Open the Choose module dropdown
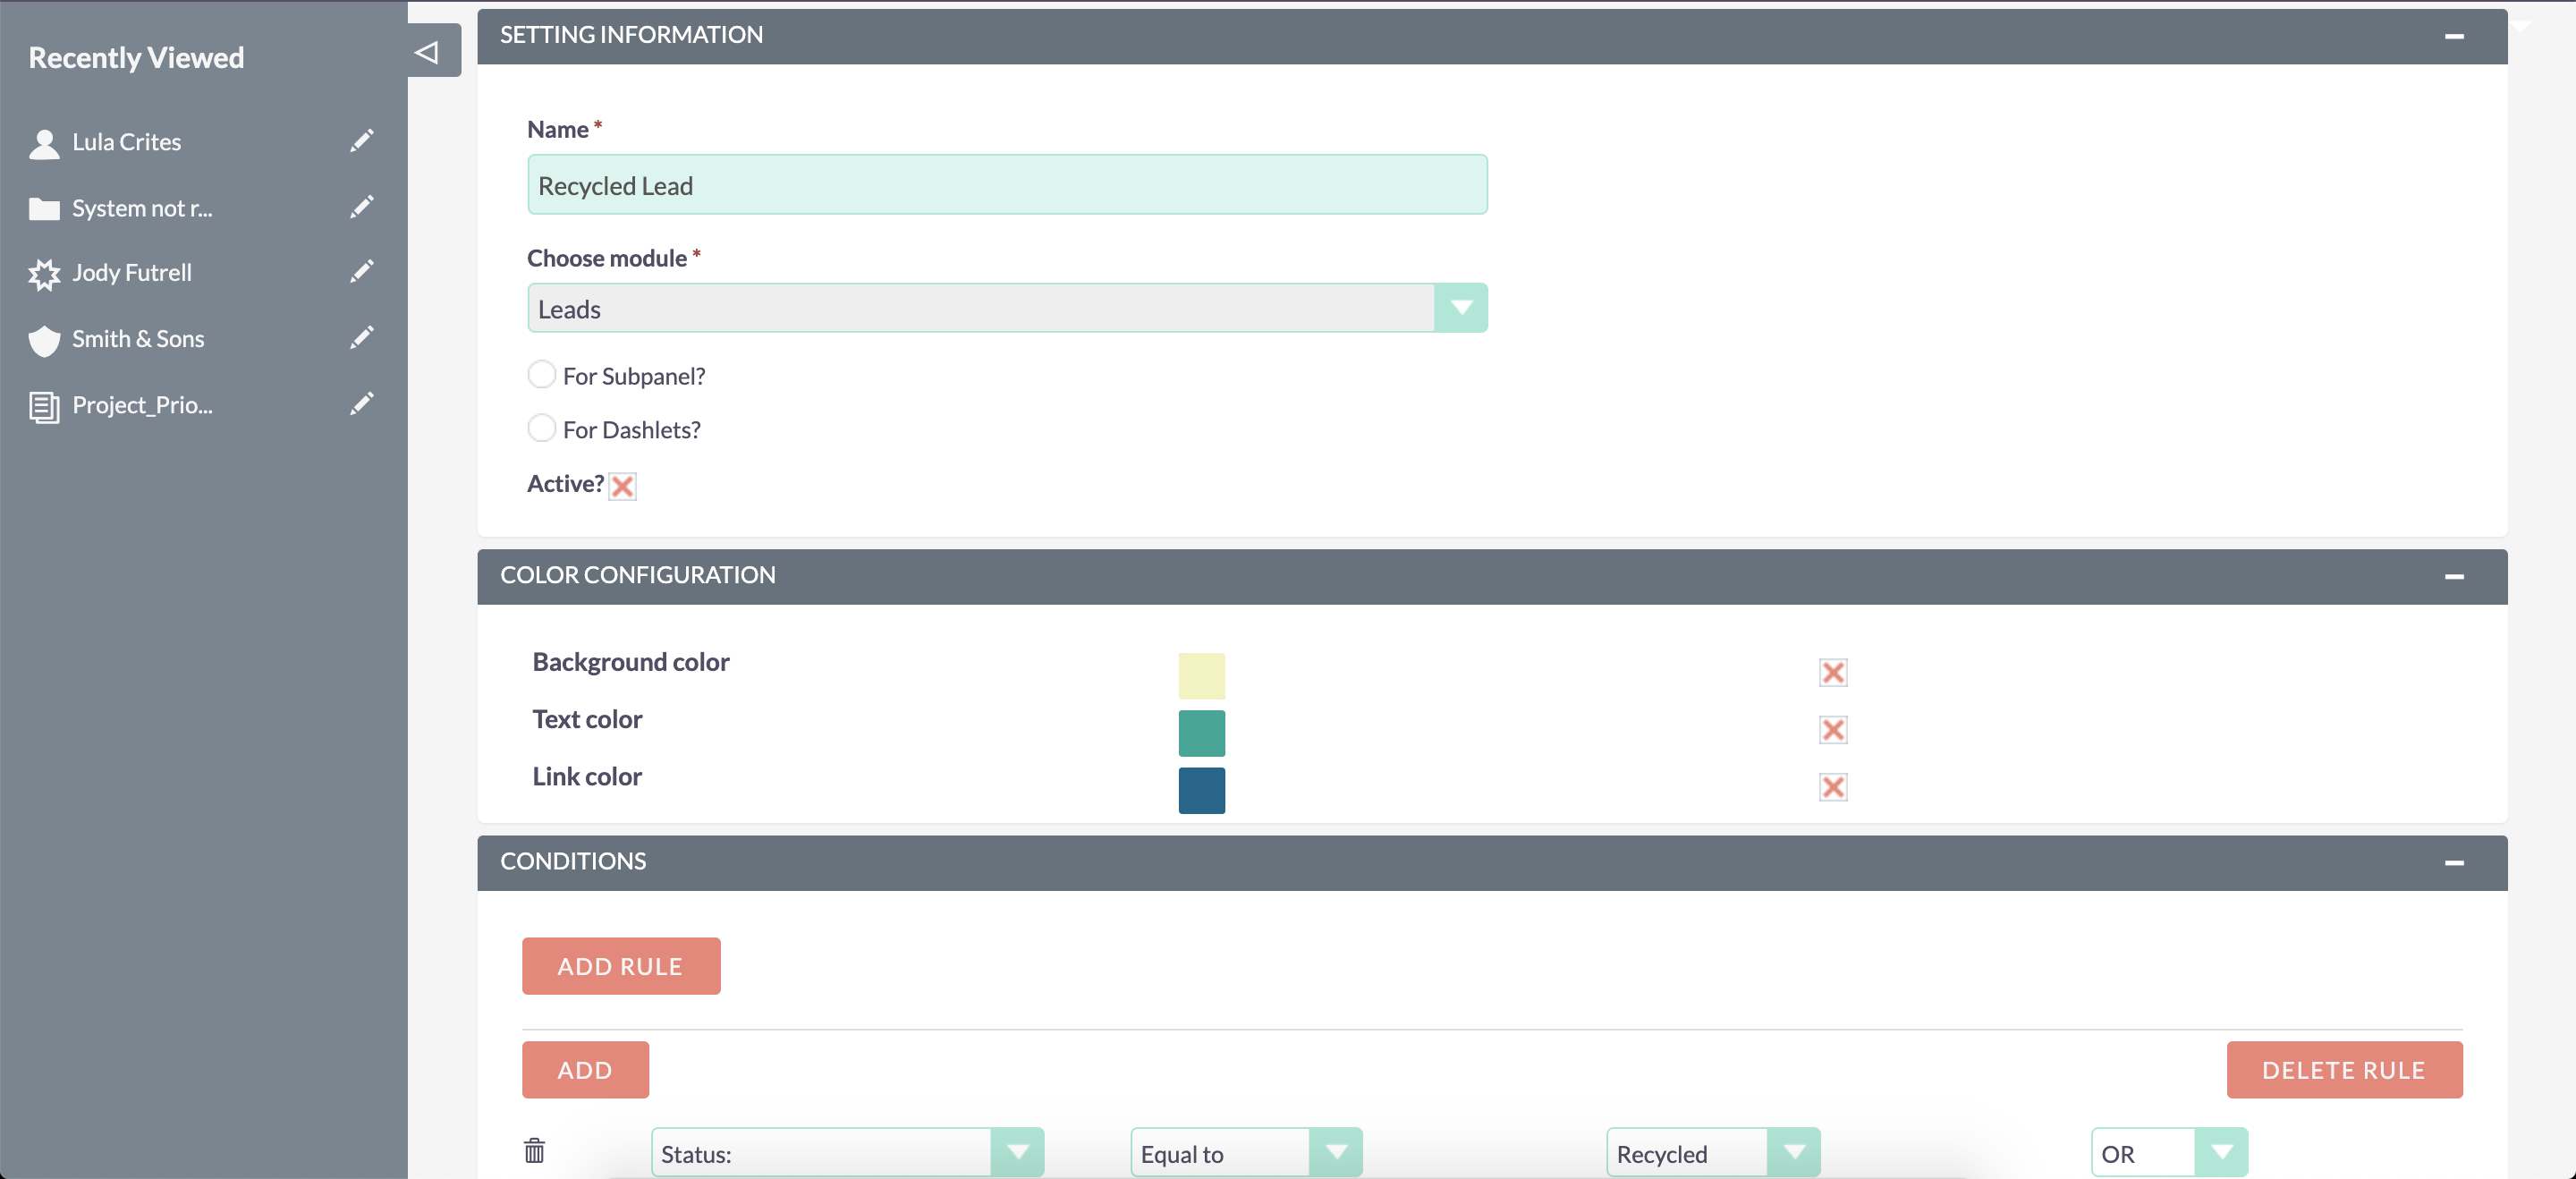2576x1179 pixels. 1461,308
